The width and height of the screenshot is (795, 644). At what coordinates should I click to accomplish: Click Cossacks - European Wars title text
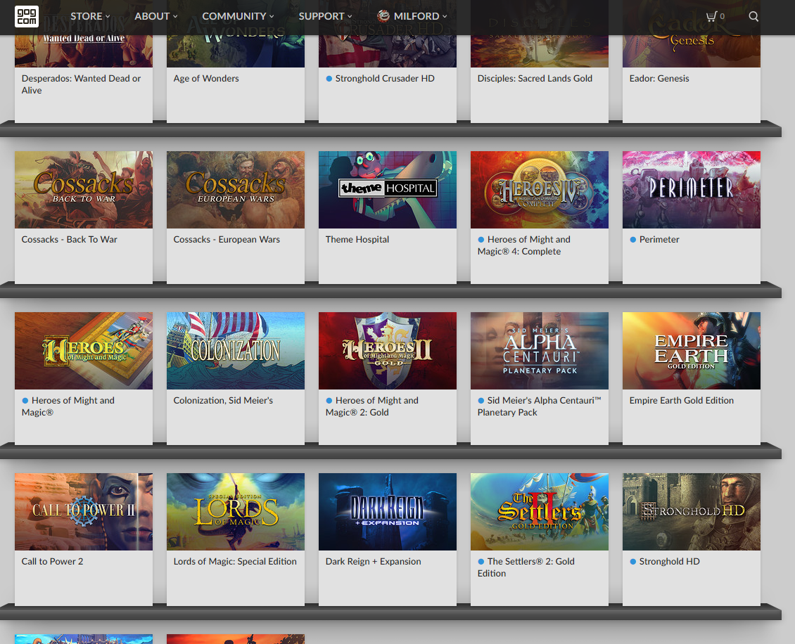tap(227, 240)
